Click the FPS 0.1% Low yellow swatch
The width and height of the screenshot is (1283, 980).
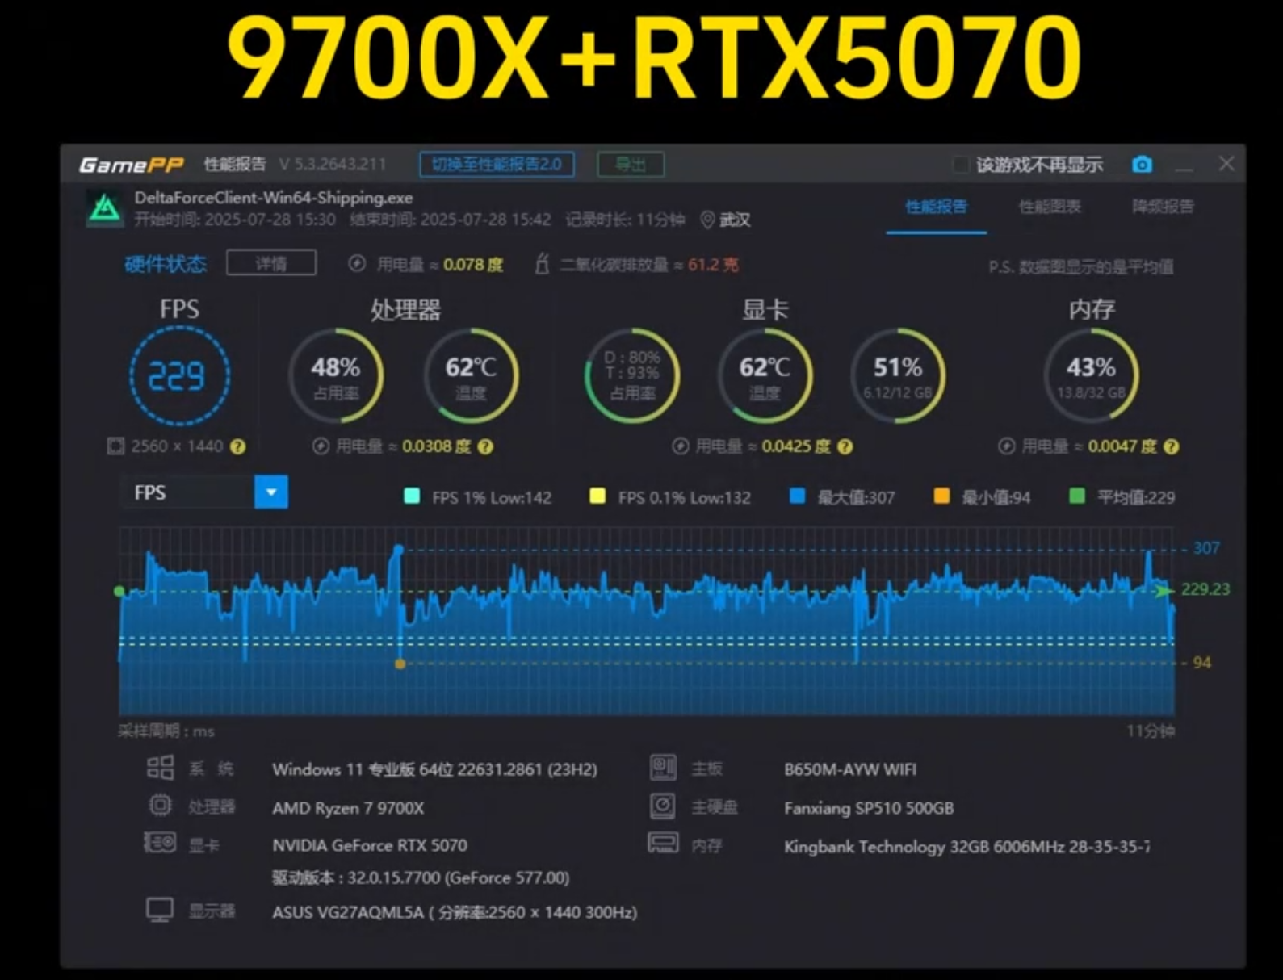point(597,496)
